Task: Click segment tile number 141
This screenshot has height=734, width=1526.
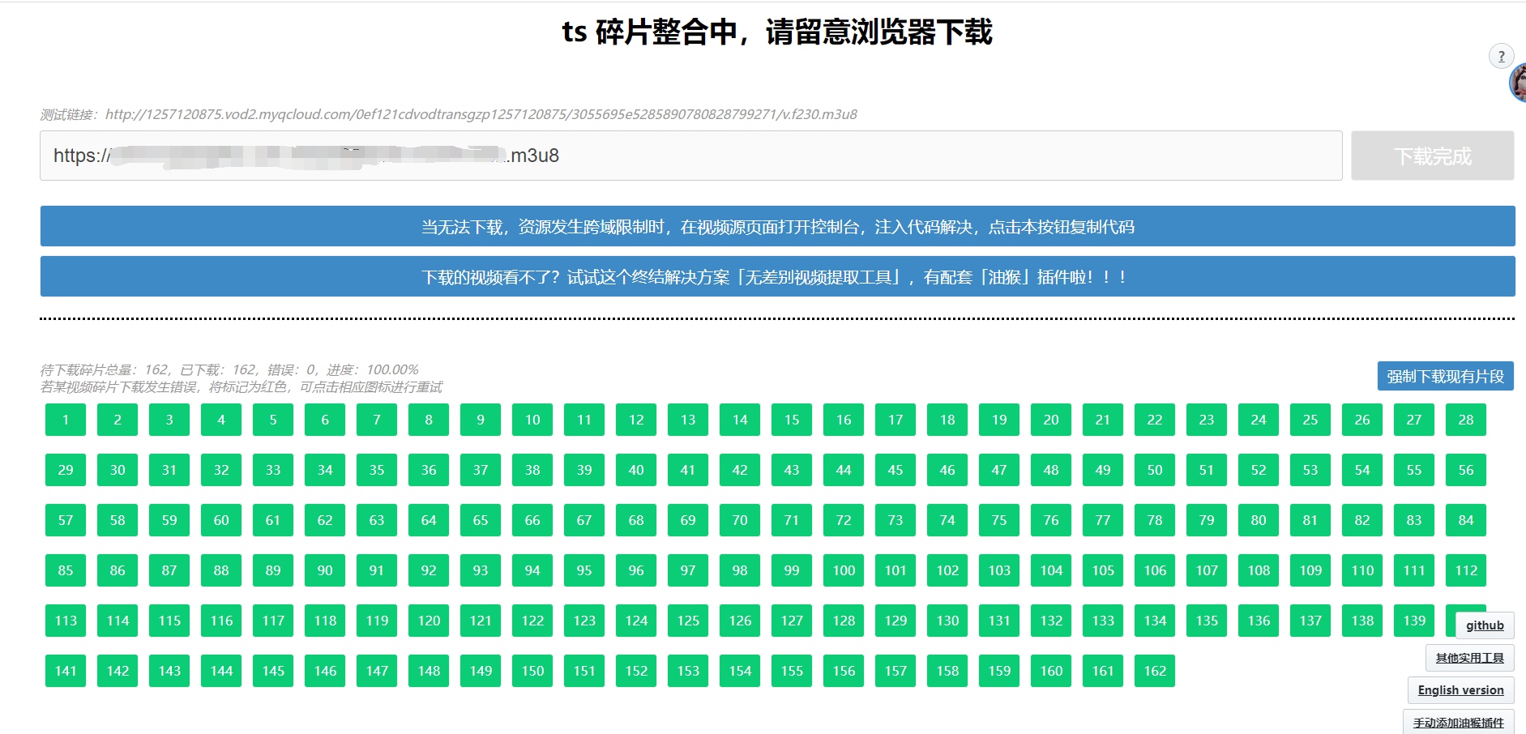Action: coord(65,671)
